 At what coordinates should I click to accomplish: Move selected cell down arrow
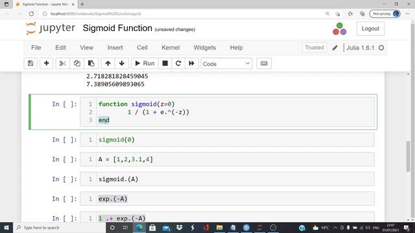122,63
